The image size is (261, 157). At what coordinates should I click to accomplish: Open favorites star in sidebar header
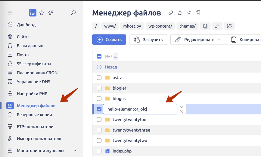coord(42,13)
